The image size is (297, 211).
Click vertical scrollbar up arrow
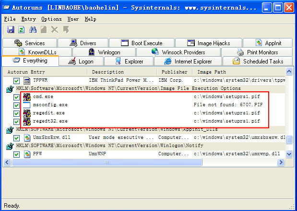[289, 72]
